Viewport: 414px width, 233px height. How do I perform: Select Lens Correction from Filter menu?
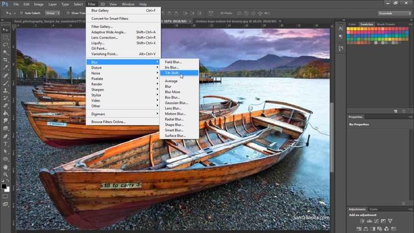coord(123,38)
